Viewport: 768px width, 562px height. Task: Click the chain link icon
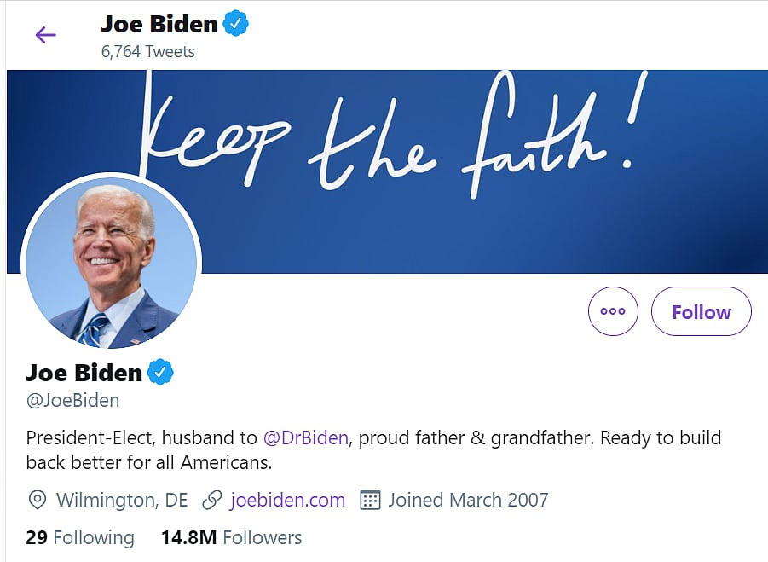[212, 500]
